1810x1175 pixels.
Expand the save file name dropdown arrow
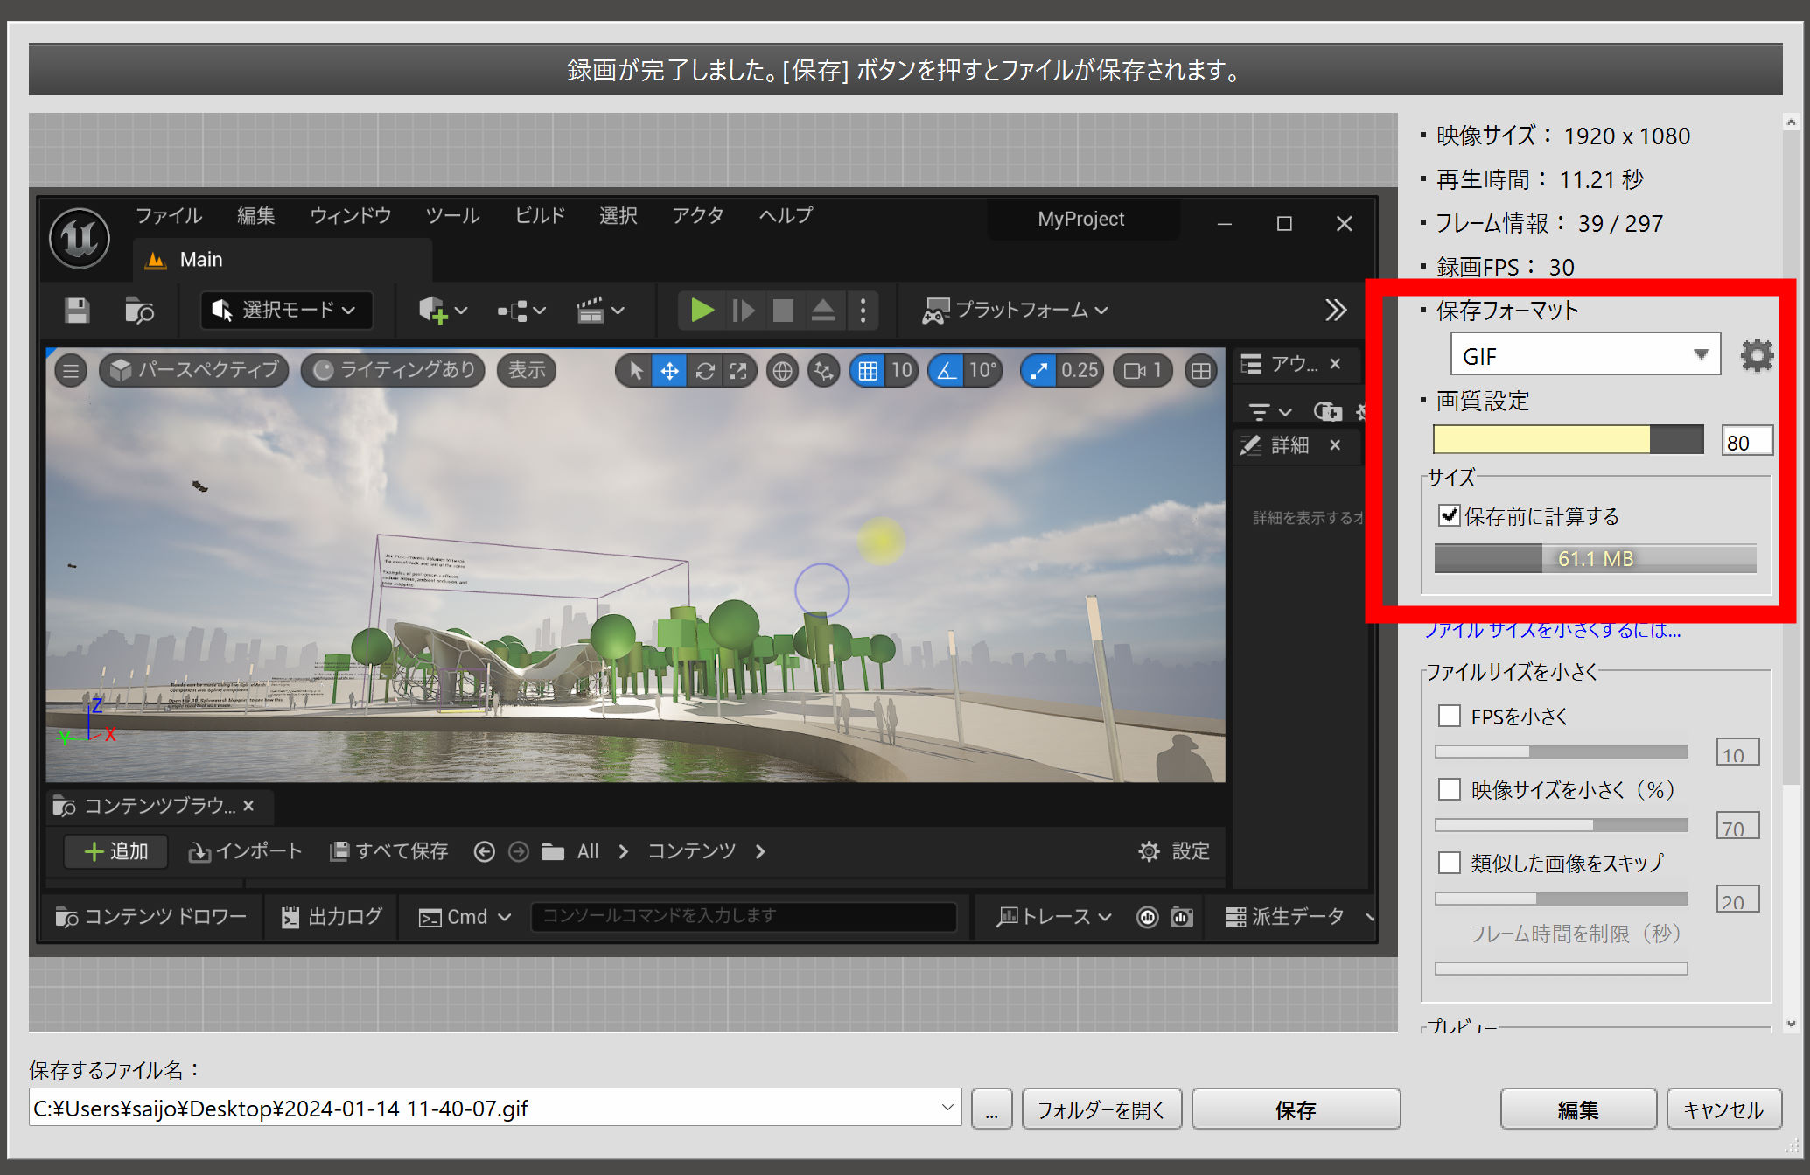click(947, 1108)
